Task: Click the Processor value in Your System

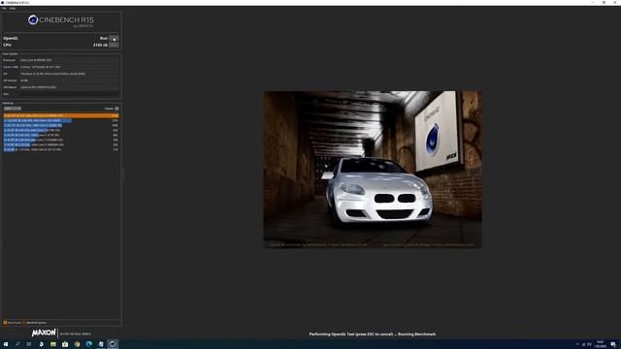Action: (x=36, y=60)
